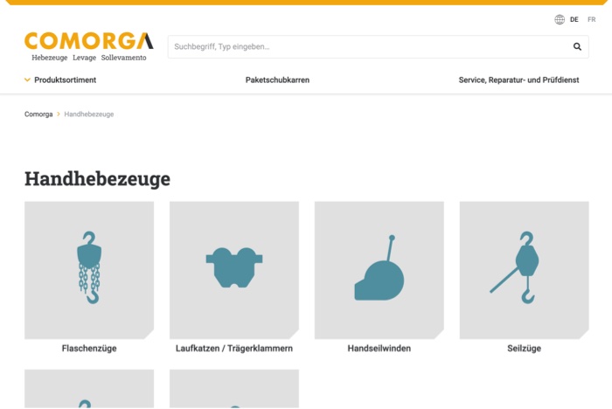
Task: Focus the Suchbegriff search input field
Action: [x=363, y=46]
